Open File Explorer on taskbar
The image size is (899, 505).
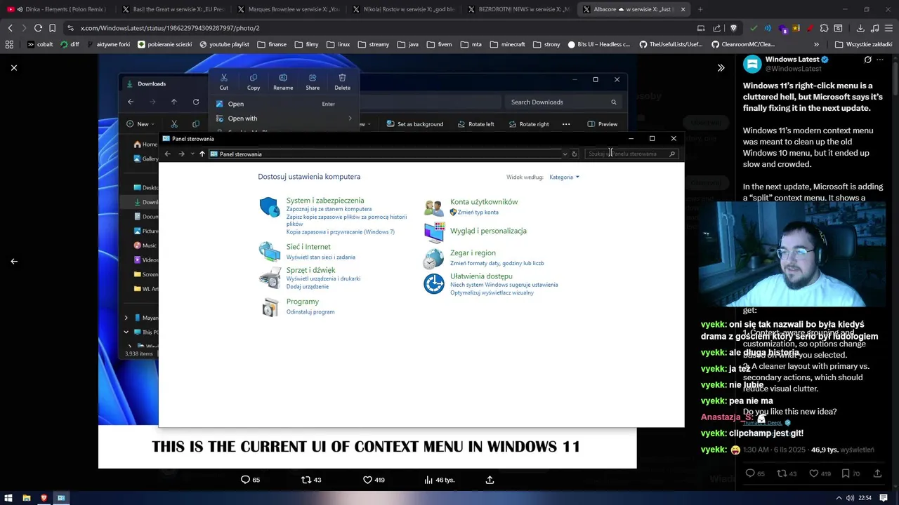point(27,498)
